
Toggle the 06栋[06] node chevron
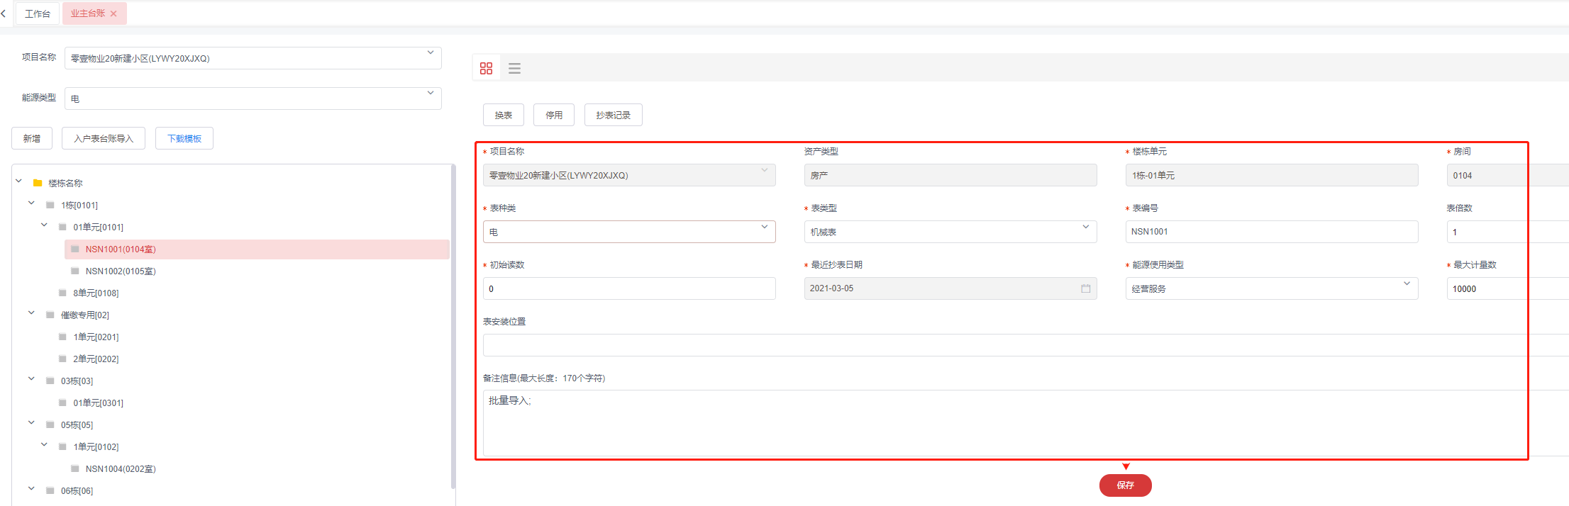31,489
